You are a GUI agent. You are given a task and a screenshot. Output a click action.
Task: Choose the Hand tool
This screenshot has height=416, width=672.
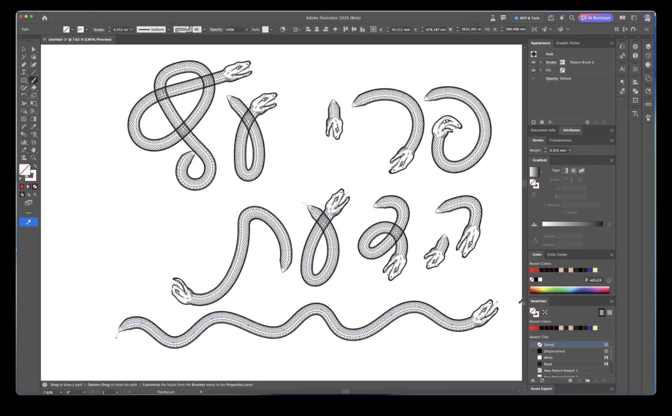click(x=34, y=150)
